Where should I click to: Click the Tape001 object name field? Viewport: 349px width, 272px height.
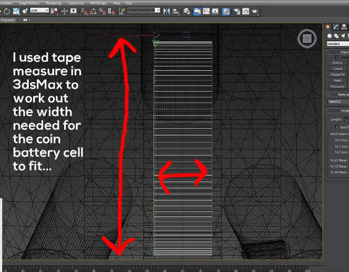click(x=338, y=101)
